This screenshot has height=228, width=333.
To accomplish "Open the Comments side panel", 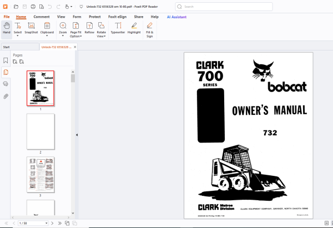I will (x=6, y=84).
